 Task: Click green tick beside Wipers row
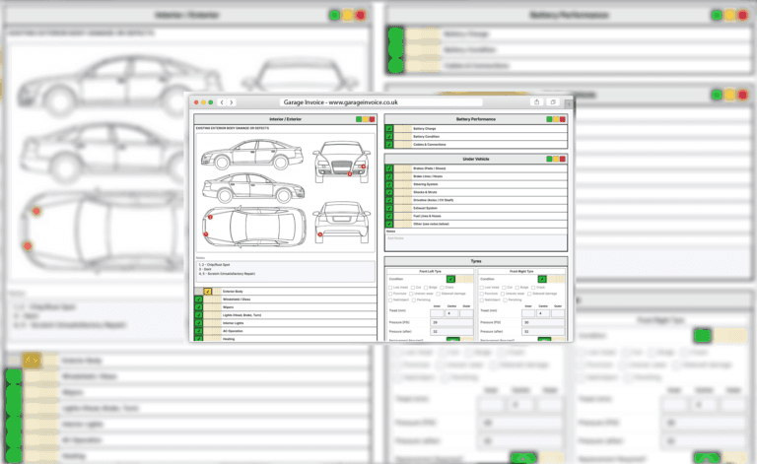tap(198, 308)
